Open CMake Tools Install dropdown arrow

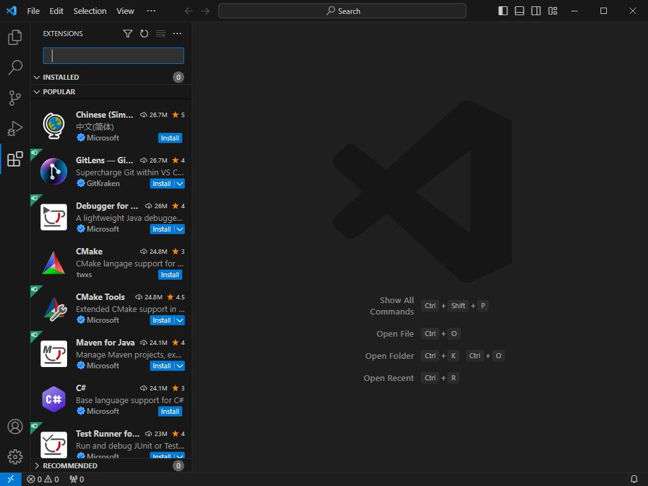(180, 320)
